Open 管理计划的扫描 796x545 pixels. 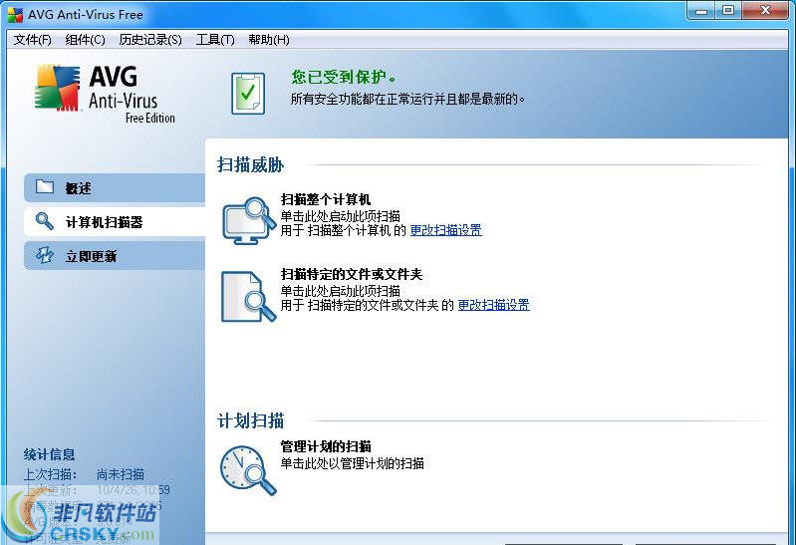326,446
